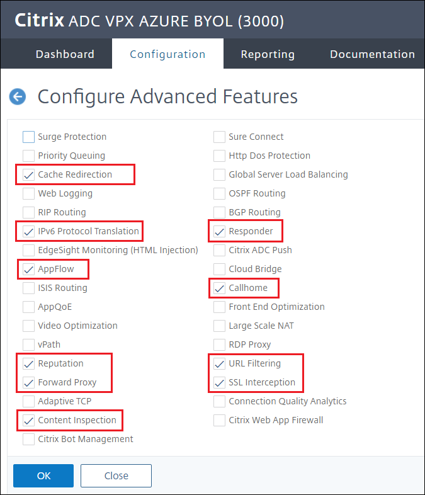The width and height of the screenshot is (425, 495).
Task: Uncheck SSL Interception
Action: (219, 382)
